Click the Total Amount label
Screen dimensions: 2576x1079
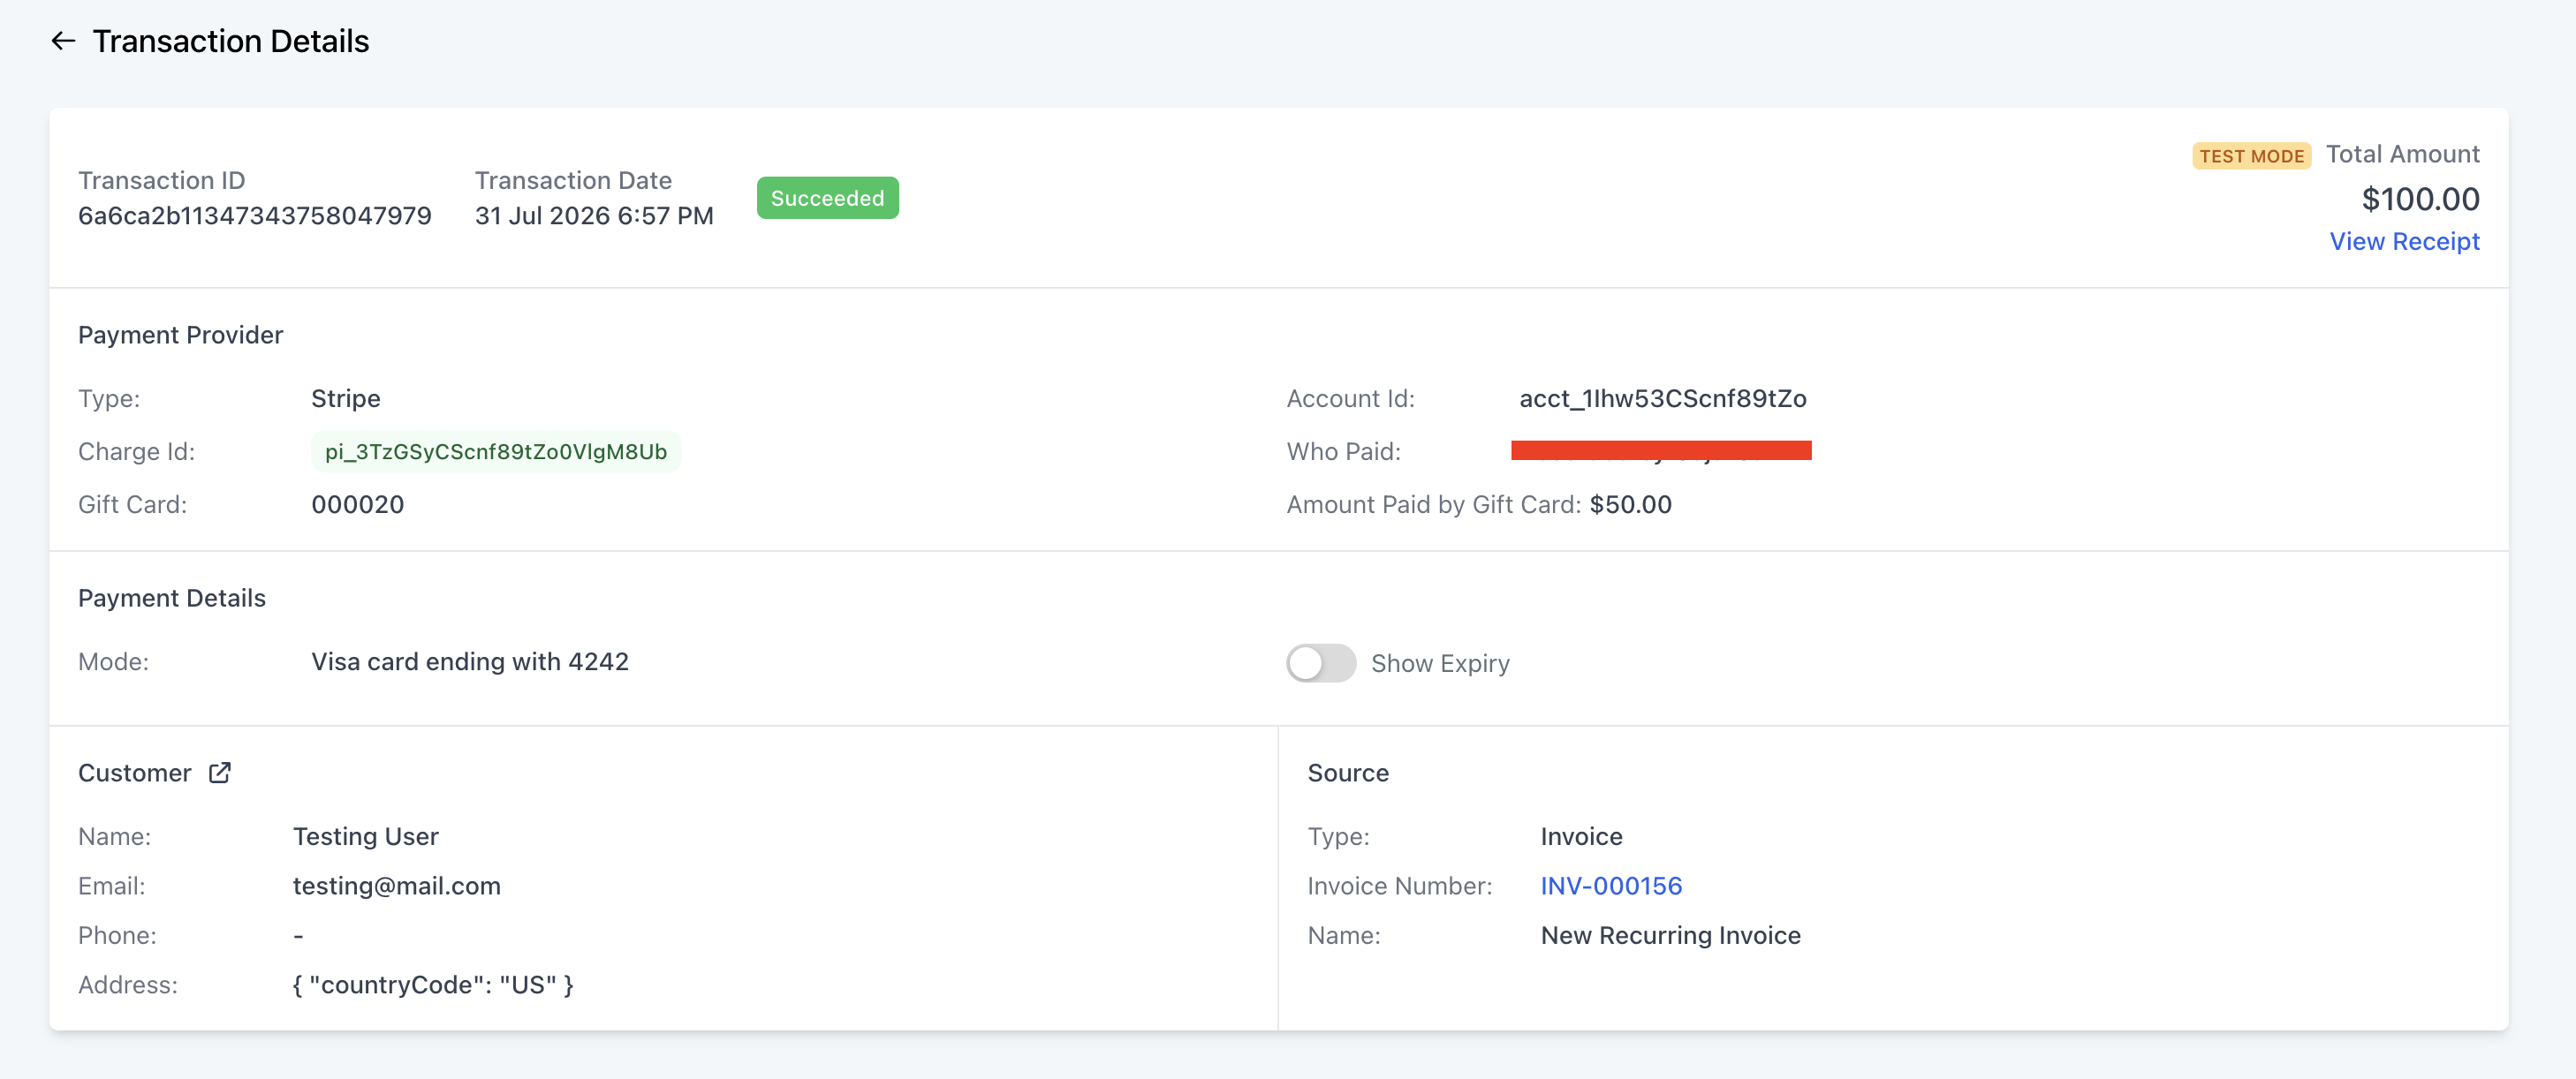pos(2402,154)
